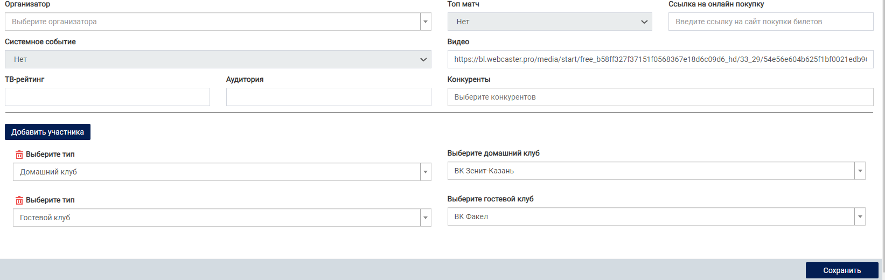The image size is (885, 280).
Task: Click the Добавить участника button
Action: [x=47, y=132]
